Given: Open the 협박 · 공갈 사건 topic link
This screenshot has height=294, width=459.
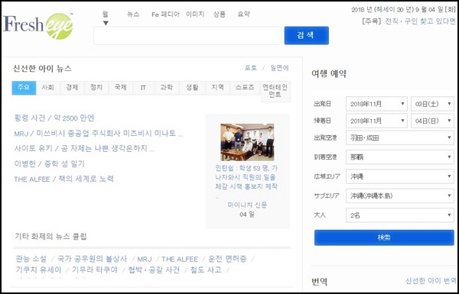Looking at the screenshot, I should coord(154,270).
